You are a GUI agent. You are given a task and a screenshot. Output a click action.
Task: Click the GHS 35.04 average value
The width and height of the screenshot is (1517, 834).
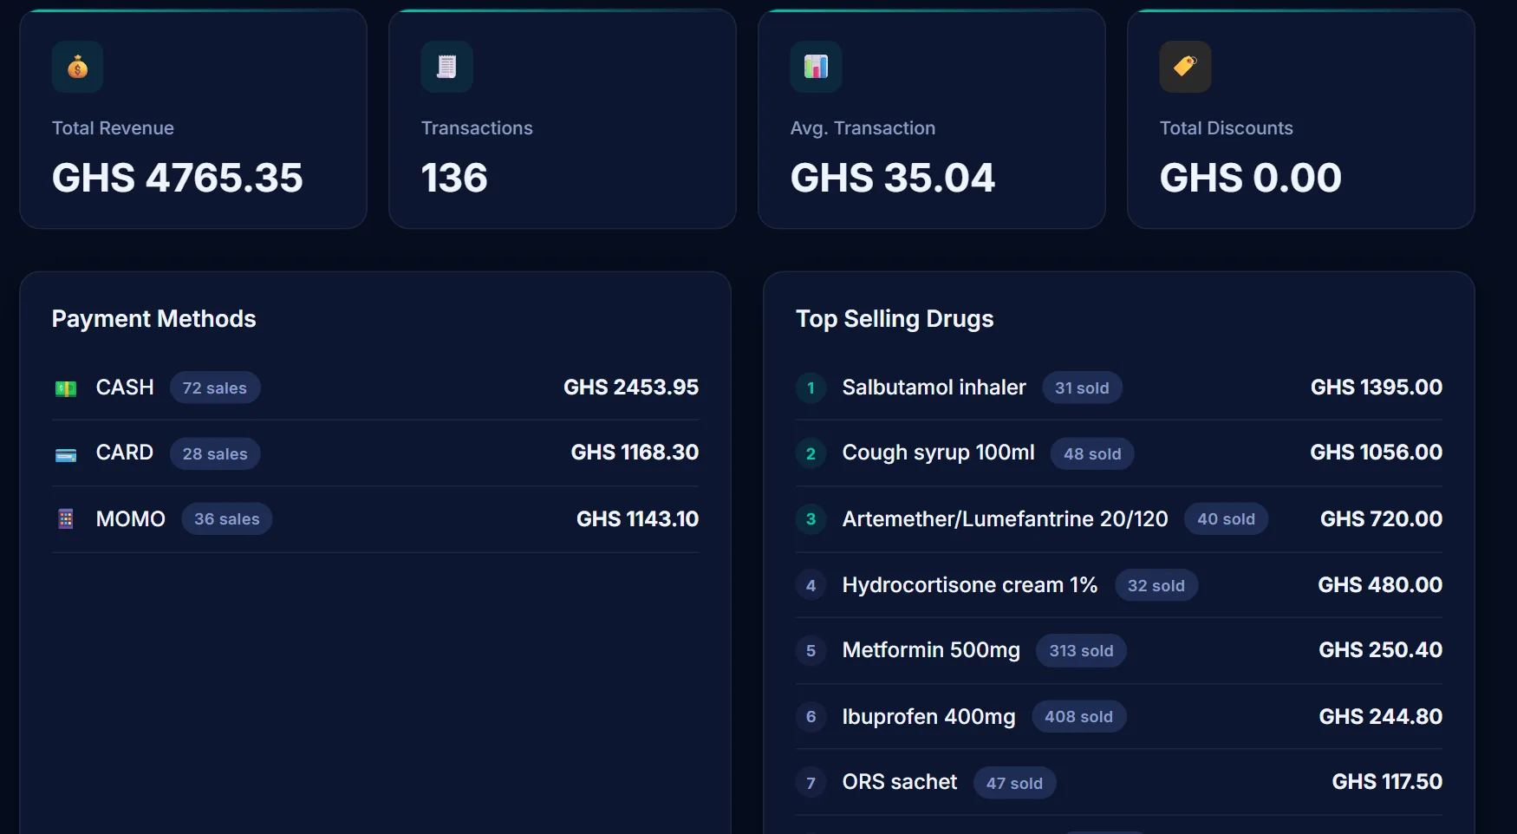pyautogui.click(x=893, y=178)
